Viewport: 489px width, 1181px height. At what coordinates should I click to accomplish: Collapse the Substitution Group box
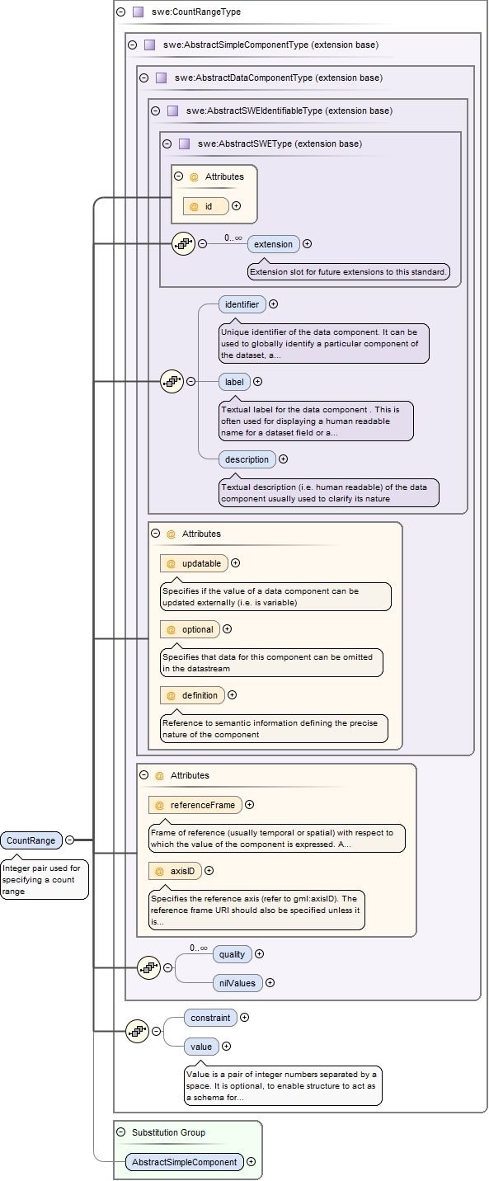click(121, 1132)
